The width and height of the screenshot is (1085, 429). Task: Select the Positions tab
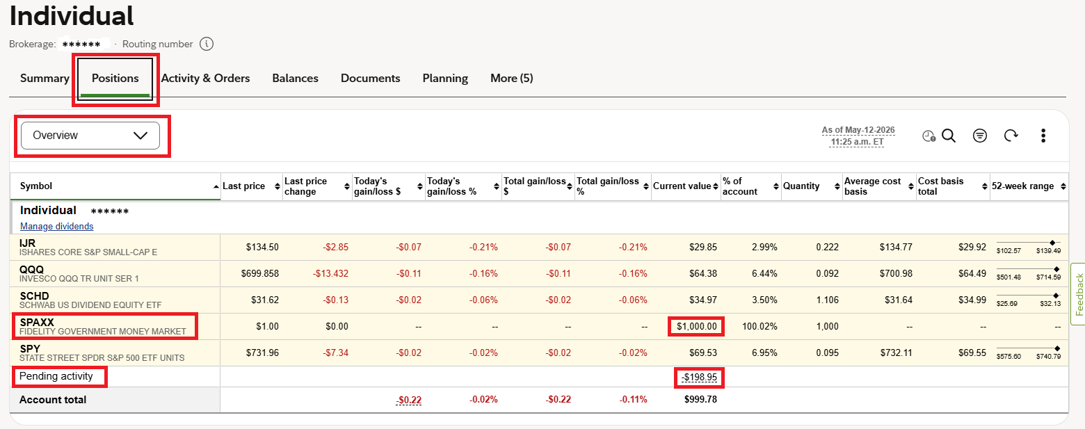click(115, 79)
